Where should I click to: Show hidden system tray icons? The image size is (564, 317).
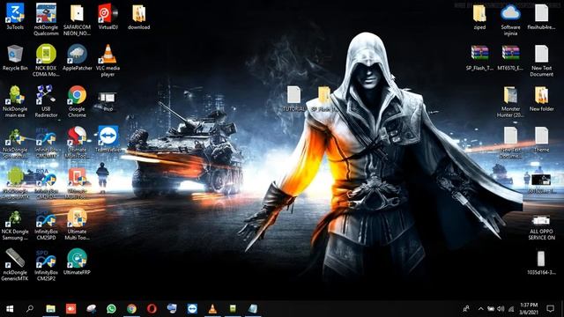[480, 309]
